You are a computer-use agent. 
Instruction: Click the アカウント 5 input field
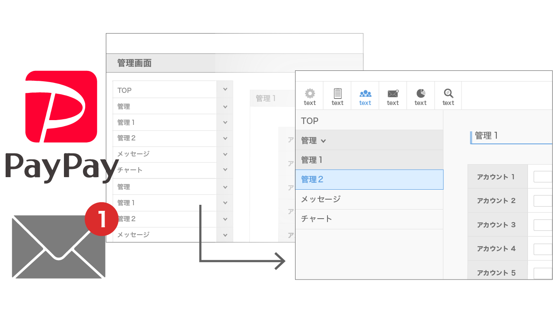click(x=543, y=273)
